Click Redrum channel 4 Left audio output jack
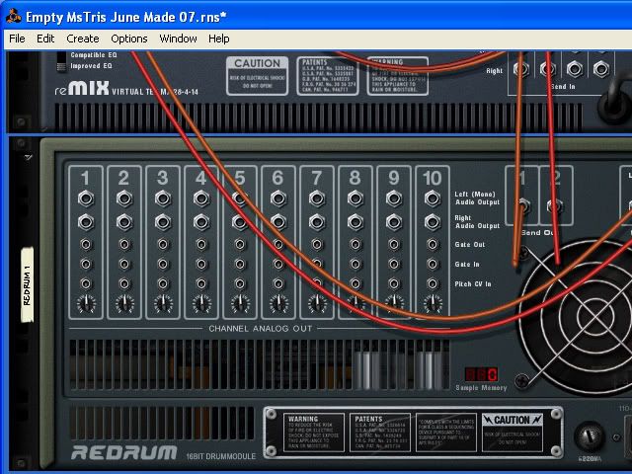This screenshot has height=474, width=632. (x=201, y=198)
